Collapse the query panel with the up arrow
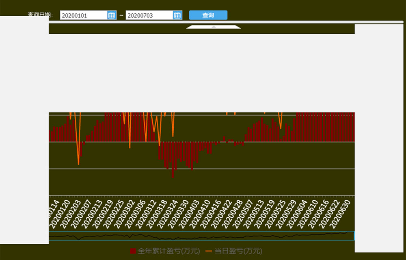 tap(214, 27)
